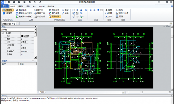
Task: Select the 别墅设计图.dwg document tab
Action: (x=9, y=24)
